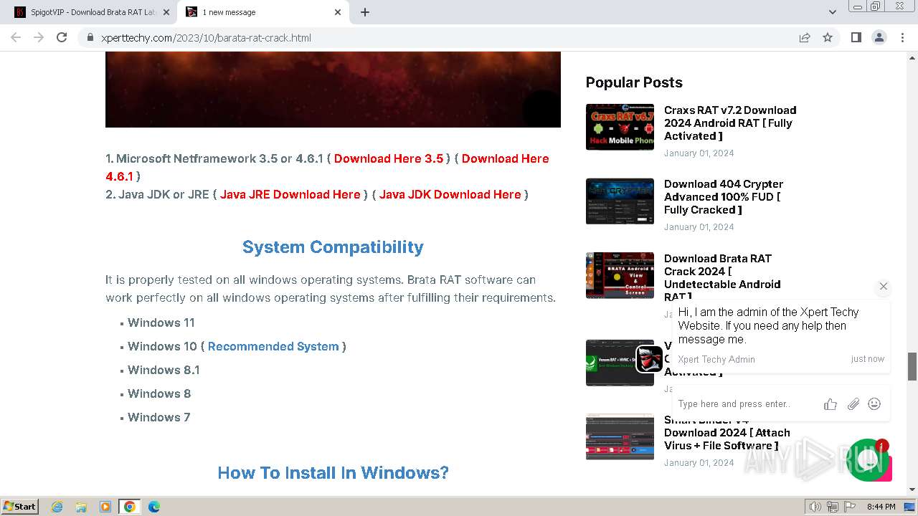The image size is (918, 516).
Task: Go back to previous page
Action: tap(16, 37)
